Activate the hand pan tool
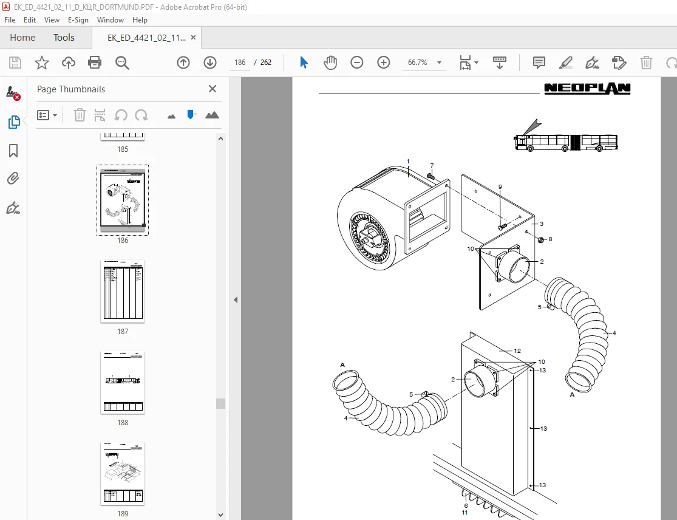 click(x=330, y=63)
